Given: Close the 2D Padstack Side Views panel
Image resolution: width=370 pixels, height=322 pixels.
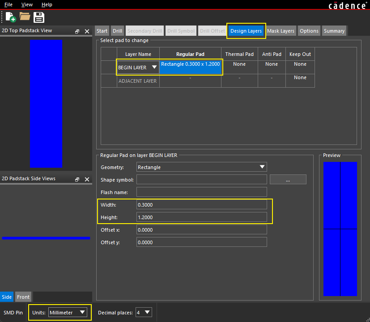Looking at the screenshot, I should pyautogui.click(x=87, y=179).
